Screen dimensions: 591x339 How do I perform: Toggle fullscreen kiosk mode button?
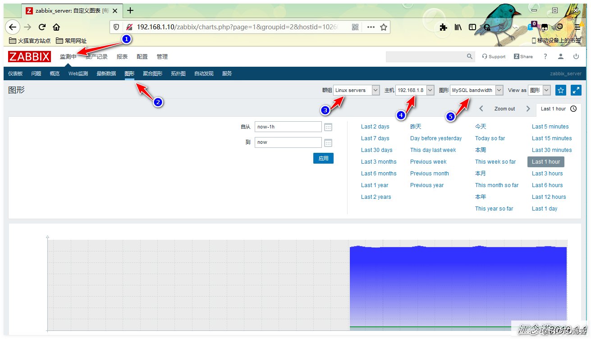click(576, 90)
